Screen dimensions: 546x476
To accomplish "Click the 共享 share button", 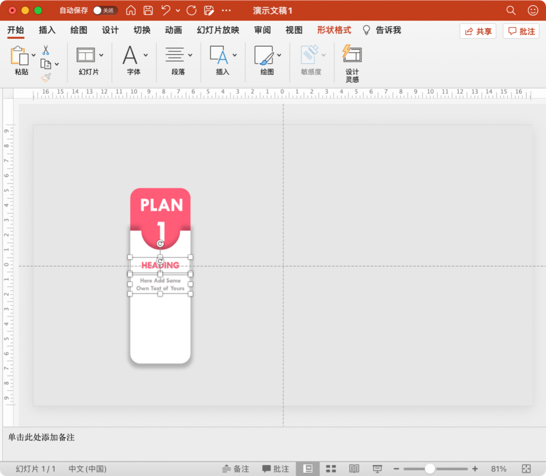I will coord(478,31).
